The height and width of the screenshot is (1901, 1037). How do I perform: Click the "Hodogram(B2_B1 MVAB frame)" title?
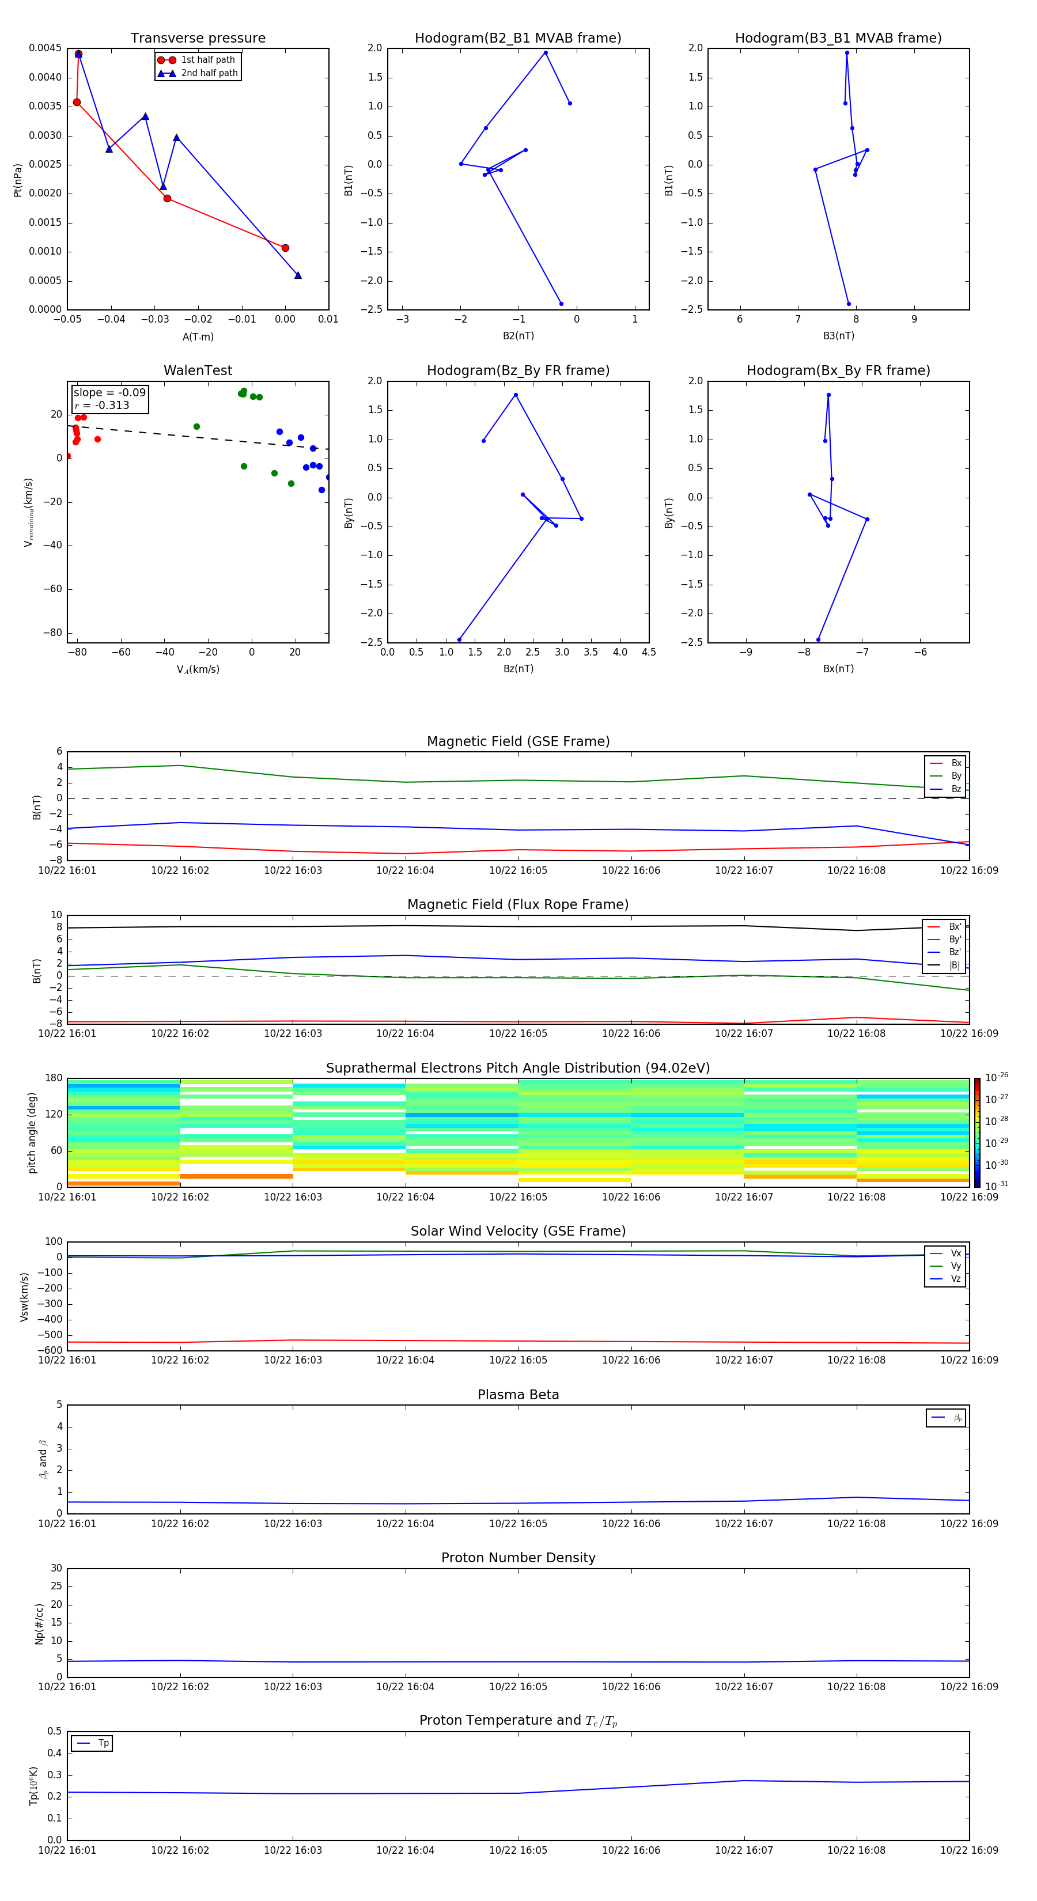[x=518, y=39]
